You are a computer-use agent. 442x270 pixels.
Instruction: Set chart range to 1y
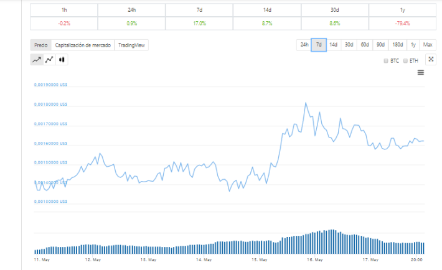413,45
